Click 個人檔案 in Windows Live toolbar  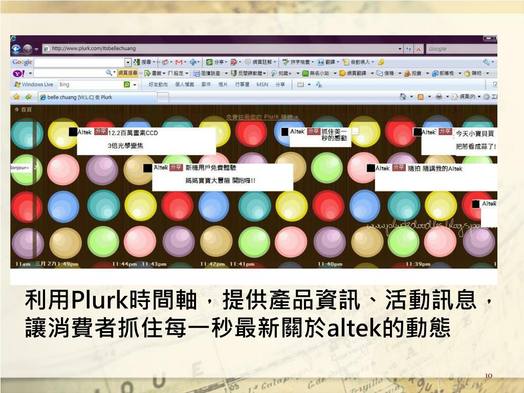(184, 84)
